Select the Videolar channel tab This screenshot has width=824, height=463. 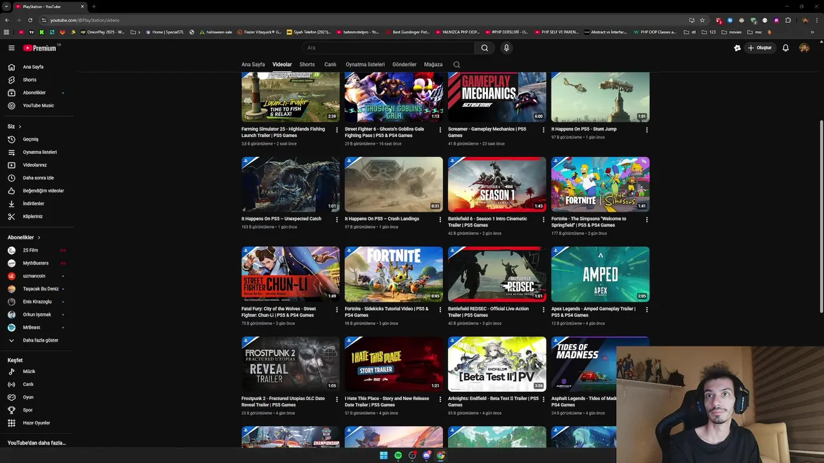click(282, 64)
